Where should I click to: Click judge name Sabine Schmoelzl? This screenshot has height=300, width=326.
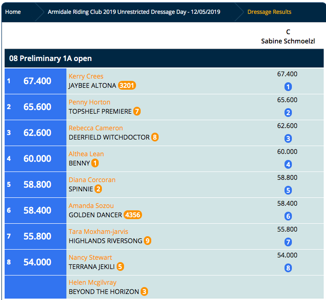pos(288,41)
